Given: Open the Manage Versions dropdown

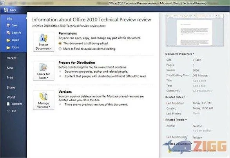Looking at the screenshot, I should click(x=43, y=100).
